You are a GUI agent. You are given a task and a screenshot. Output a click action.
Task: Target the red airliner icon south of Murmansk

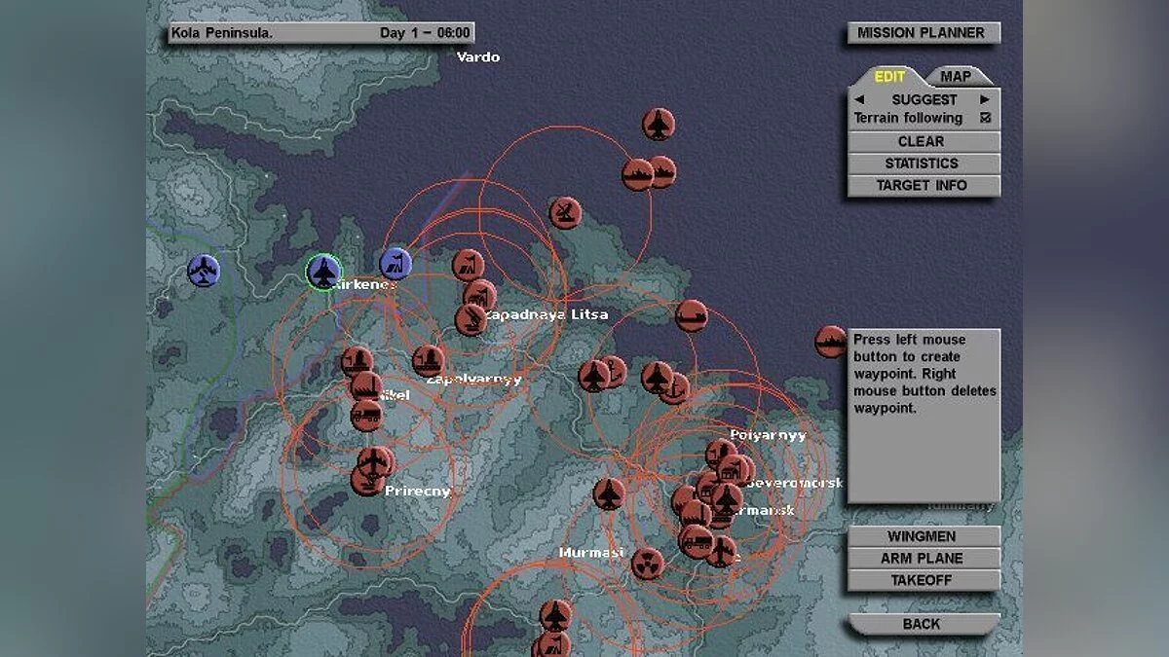[x=721, y=551]
